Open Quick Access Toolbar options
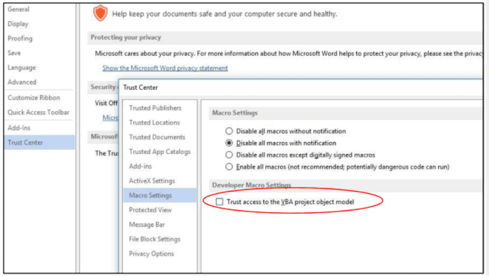Screen dimensions: 489x276 click(x=39, y=112)
